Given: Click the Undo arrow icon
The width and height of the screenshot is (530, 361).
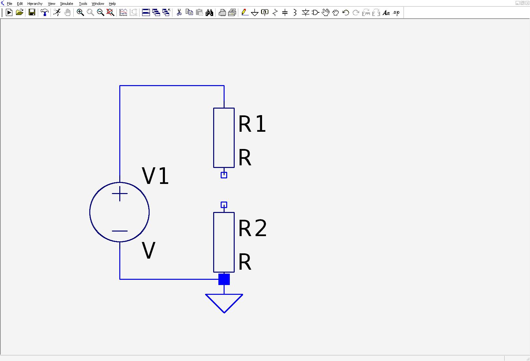Looking at the screenshot, I should (x=346, y=13).
